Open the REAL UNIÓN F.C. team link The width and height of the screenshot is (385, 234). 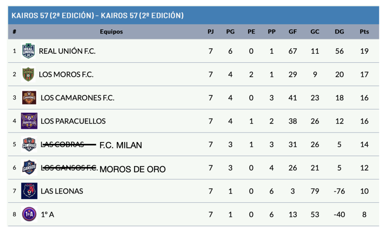(67, 51)
